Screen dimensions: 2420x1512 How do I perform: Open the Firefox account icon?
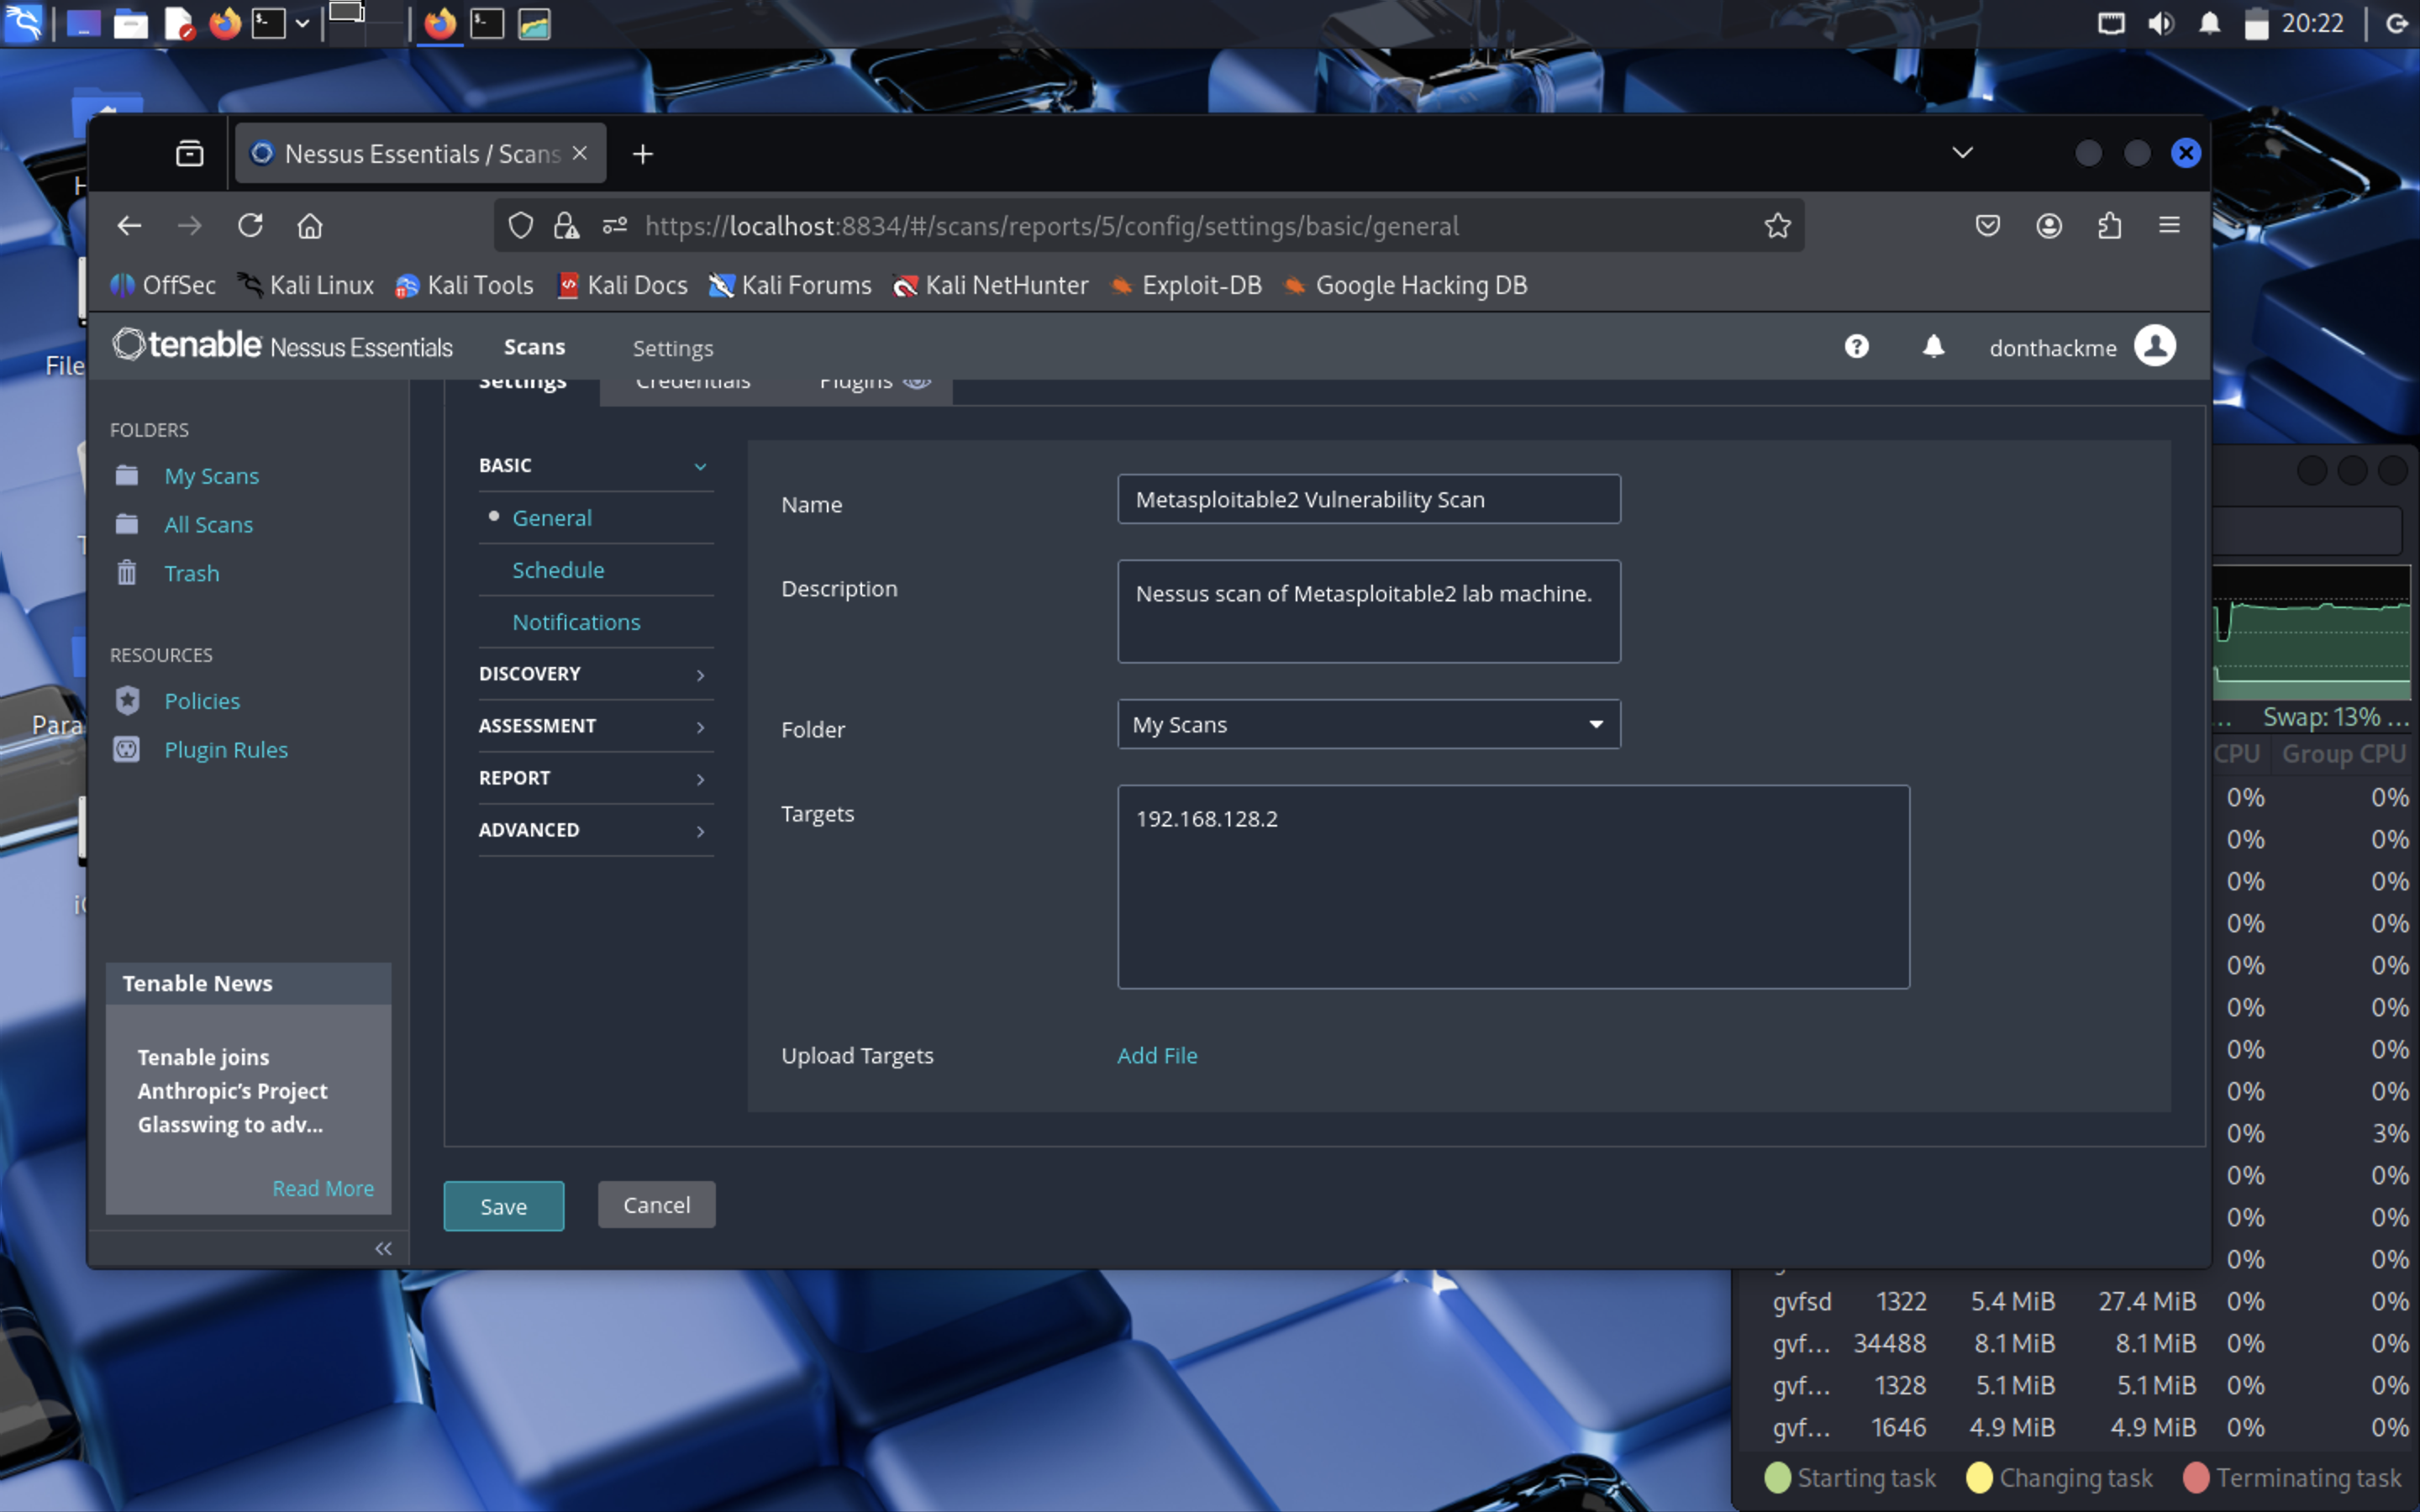pos(2049,225)
